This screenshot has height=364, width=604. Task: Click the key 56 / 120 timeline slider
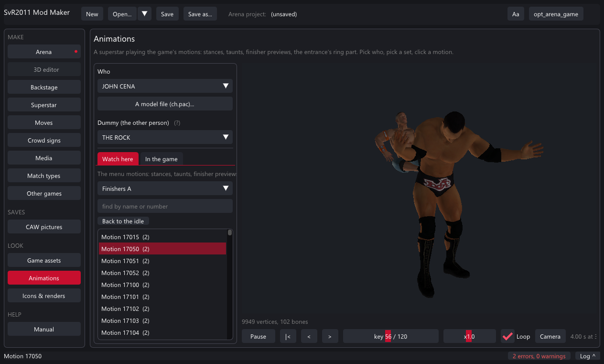pyautogui.click(x=391, y=336)
